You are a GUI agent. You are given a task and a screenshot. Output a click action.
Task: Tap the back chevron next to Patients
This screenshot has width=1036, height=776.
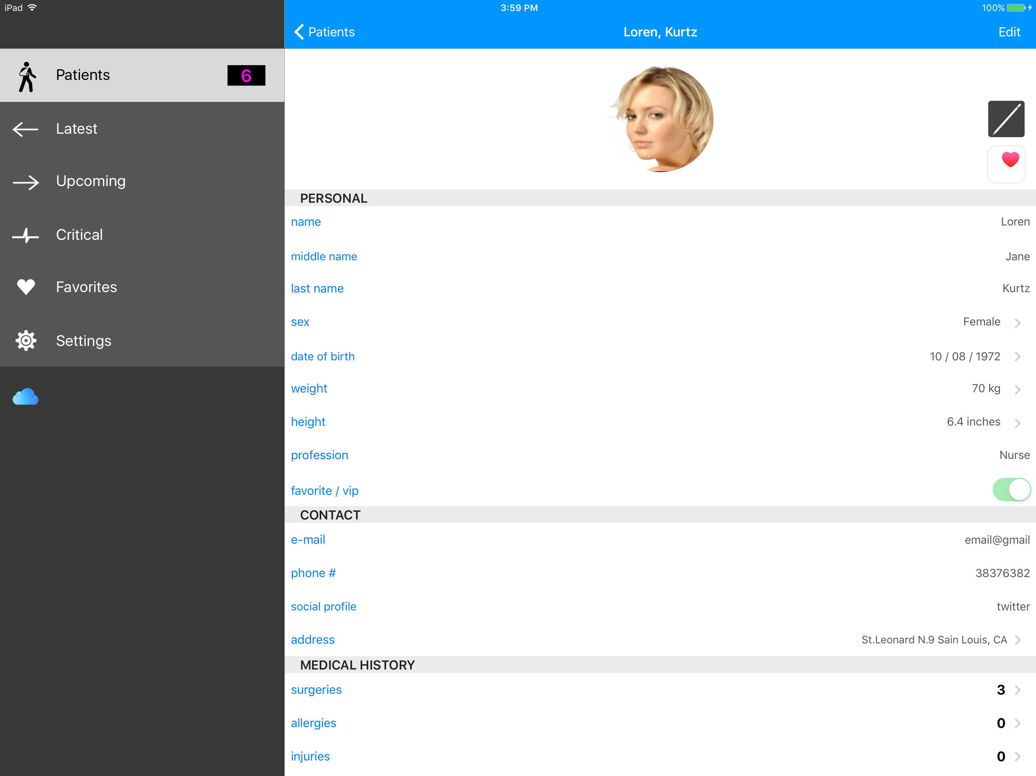click(x=299, y=32)
